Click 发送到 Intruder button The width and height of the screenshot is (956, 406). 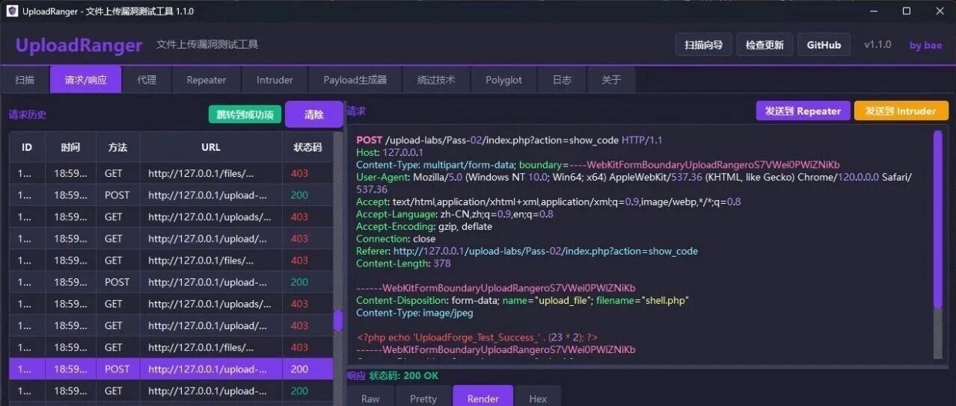point(901,110)
